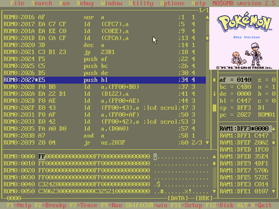
Task: Click the ROM01 bank indicator
Action: point(266,115)
